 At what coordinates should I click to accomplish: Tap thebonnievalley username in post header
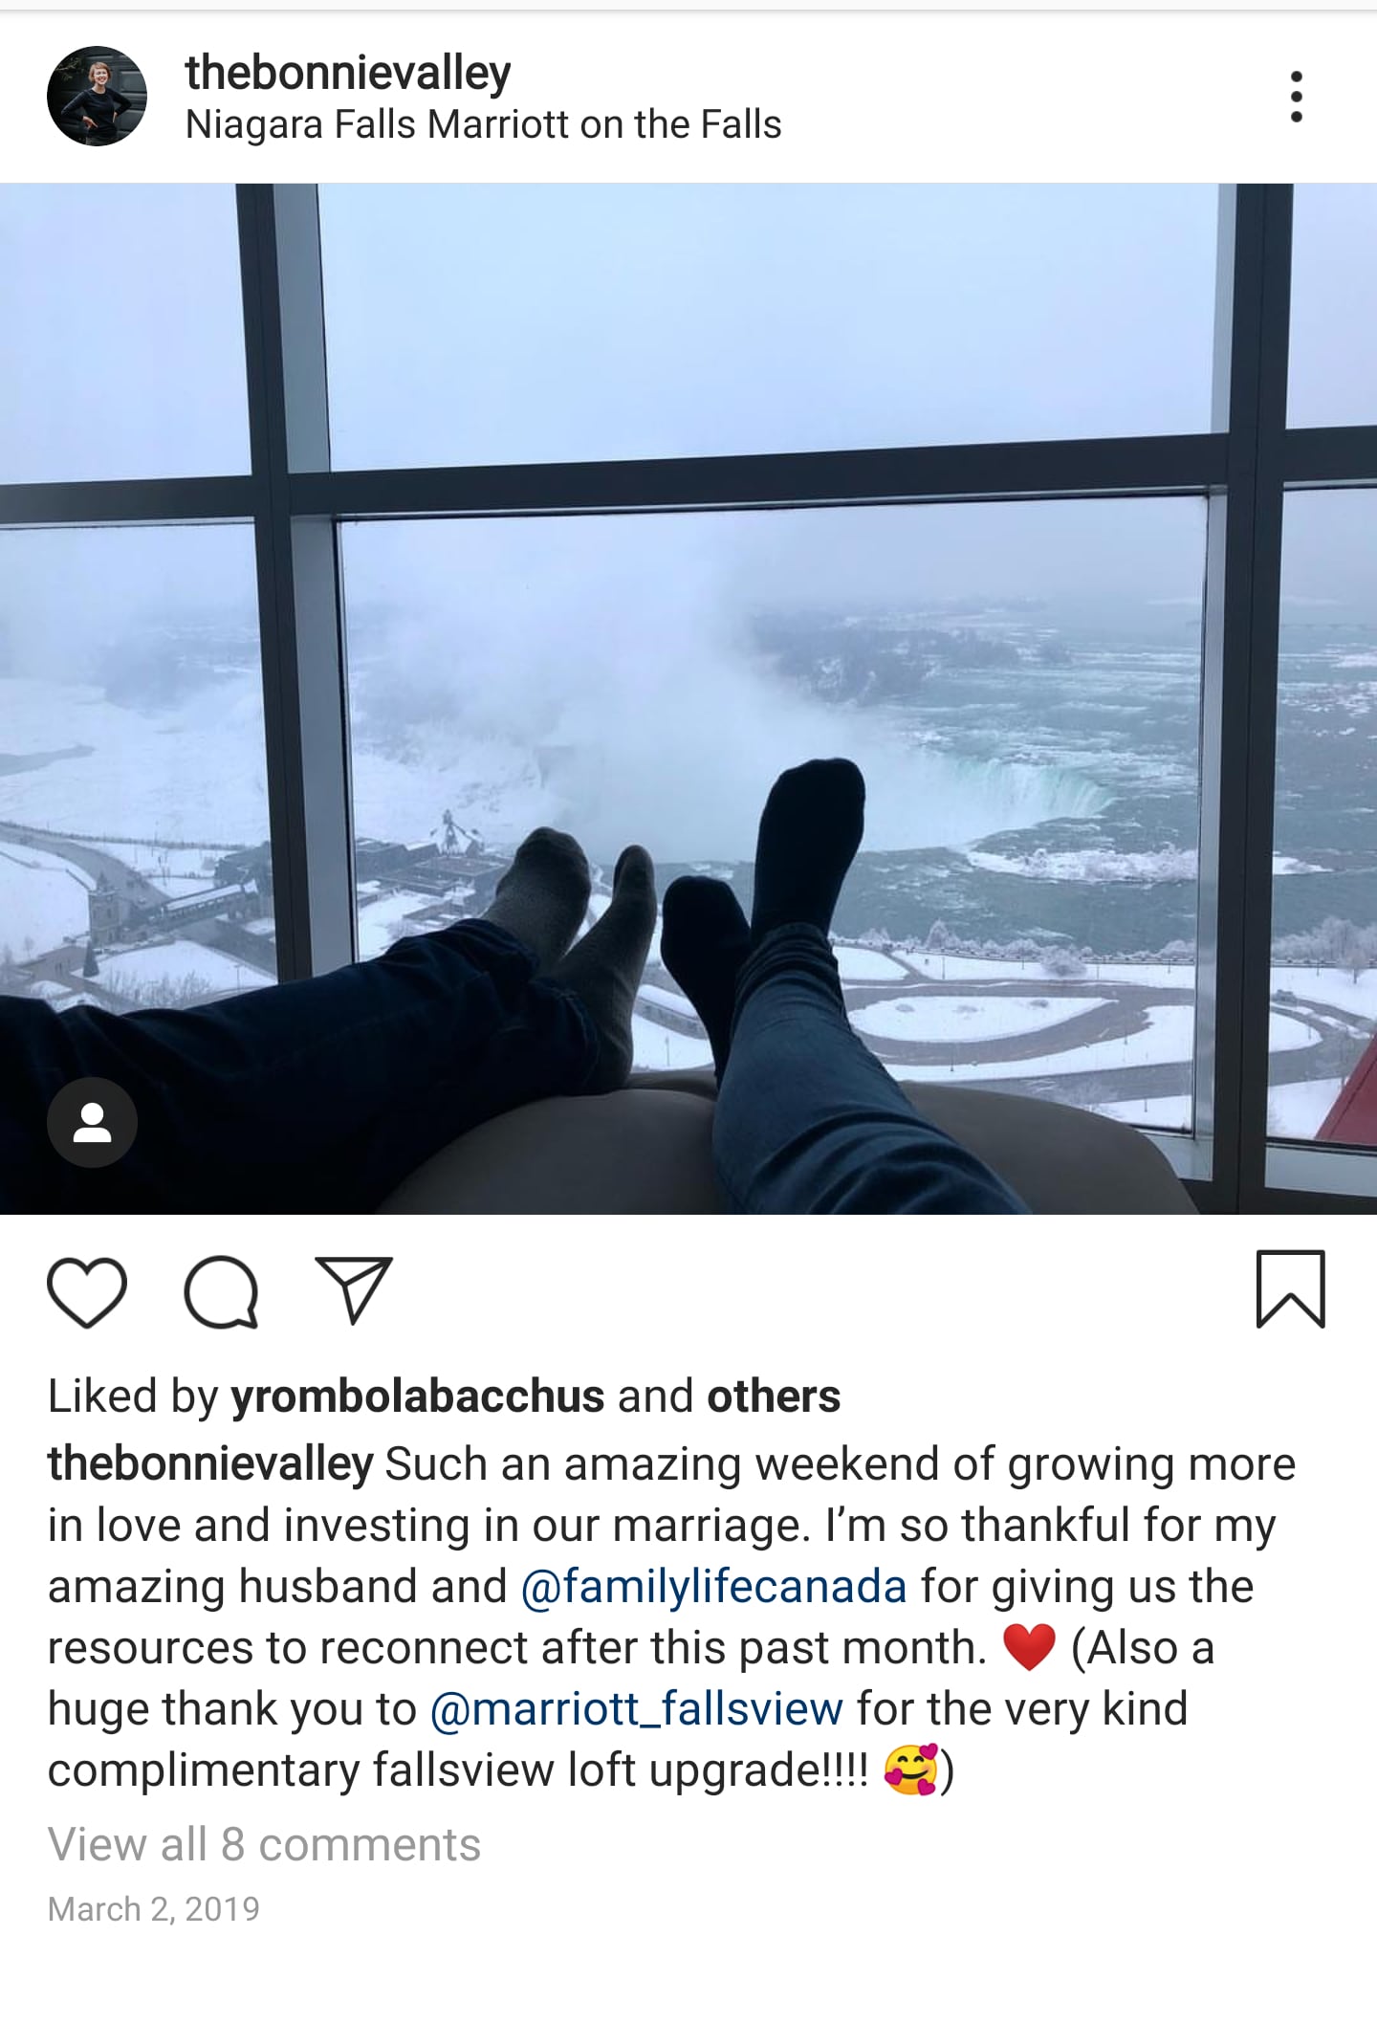348,74
